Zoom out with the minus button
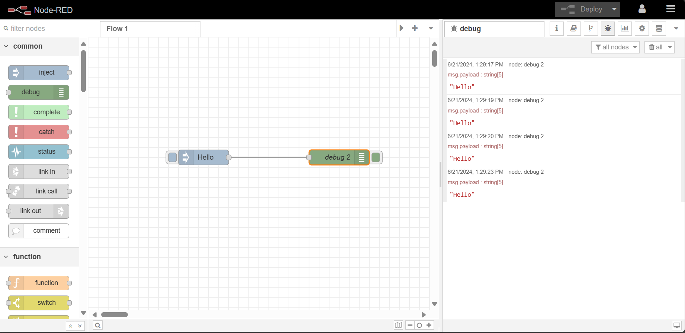This screenshot has height=333, width=685. pyautogui.click(x=410, y=326)
